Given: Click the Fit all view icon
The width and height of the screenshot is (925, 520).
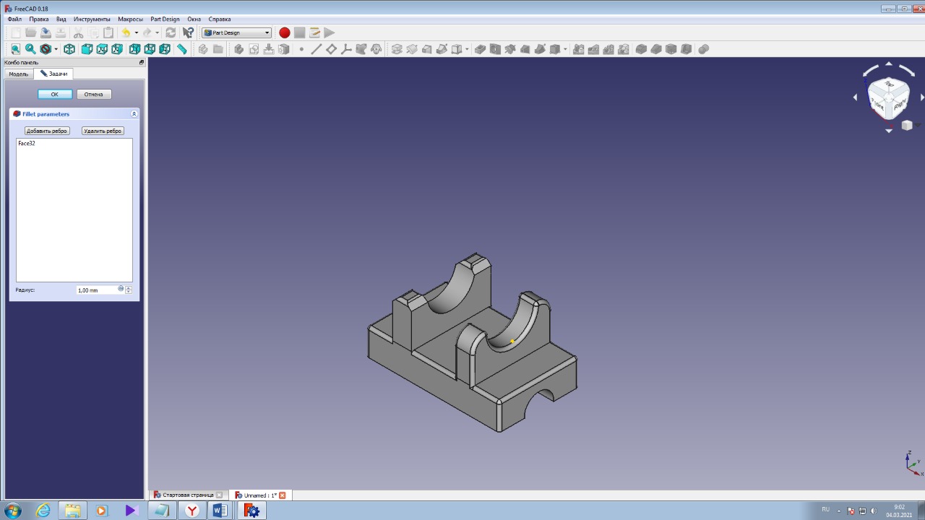Looking at the screenshot, I should [15, 49].
